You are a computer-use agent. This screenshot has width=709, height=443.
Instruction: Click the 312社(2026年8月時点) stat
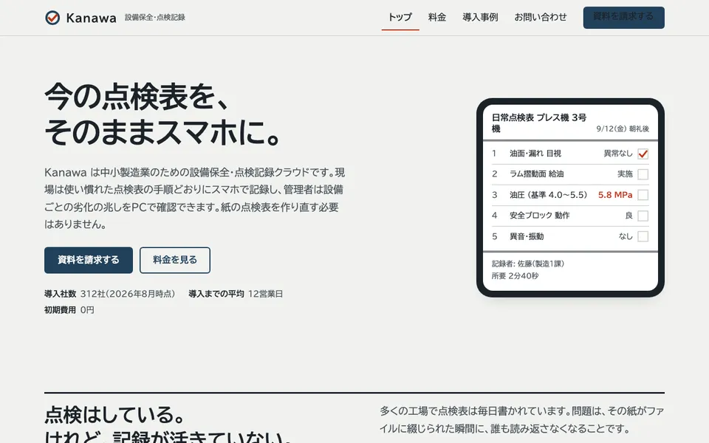click(128, 294)
